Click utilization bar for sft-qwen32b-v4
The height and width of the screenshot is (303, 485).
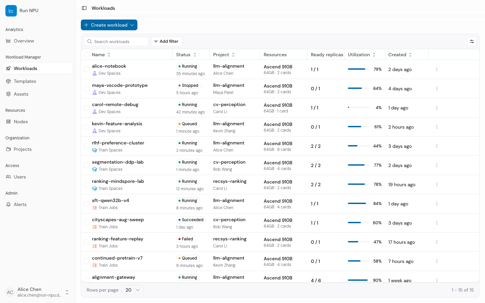pos(359,204)
